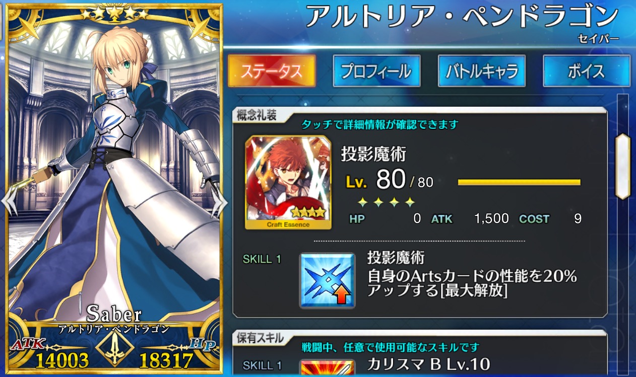
Task: Switch to the ステータス tab
Action: (272, 71)
